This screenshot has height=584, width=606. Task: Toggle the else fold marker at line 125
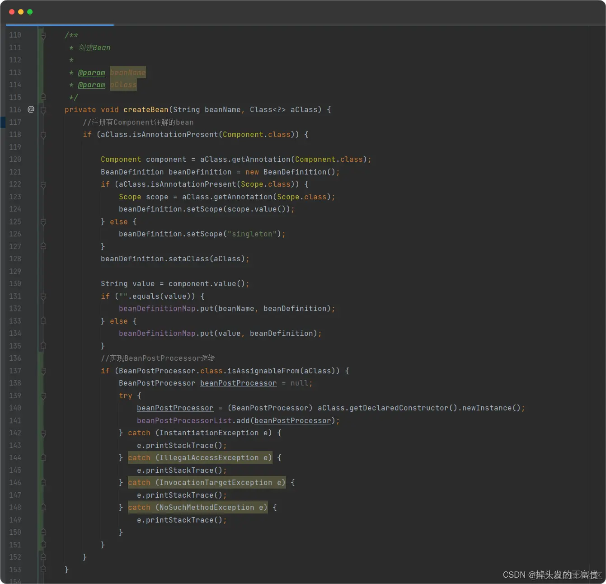pos(43,222)
